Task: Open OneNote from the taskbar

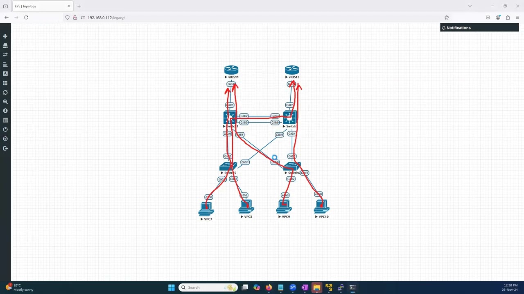Action: [x=305, y=287]
